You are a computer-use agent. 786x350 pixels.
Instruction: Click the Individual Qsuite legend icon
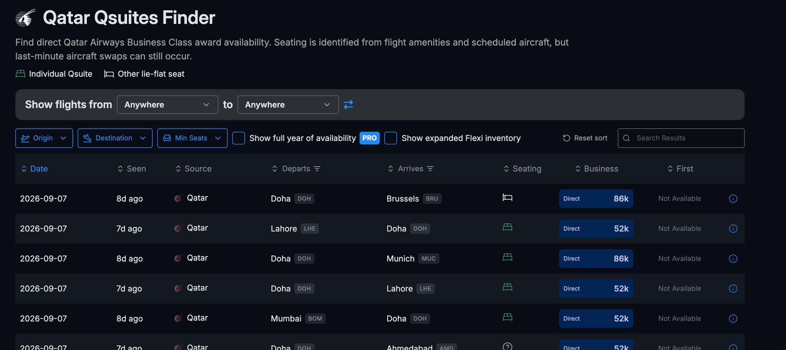(x=20, y=74)
